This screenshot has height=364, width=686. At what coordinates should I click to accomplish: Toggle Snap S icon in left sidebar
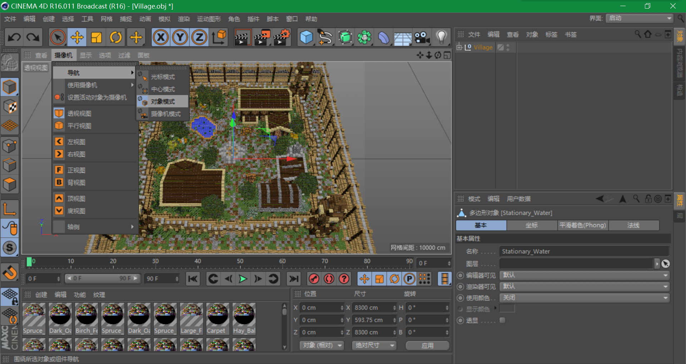(x=10, y=248)
